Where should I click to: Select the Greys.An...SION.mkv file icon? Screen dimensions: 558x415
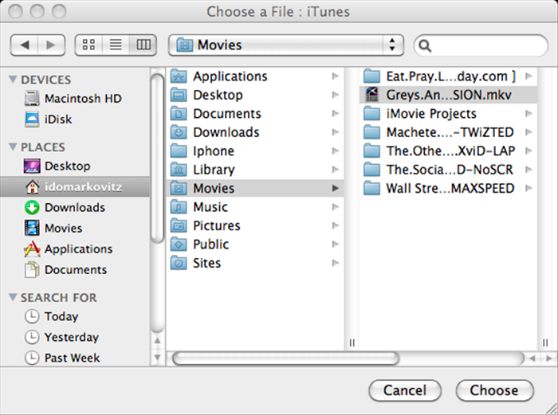(x=372, y=95)
